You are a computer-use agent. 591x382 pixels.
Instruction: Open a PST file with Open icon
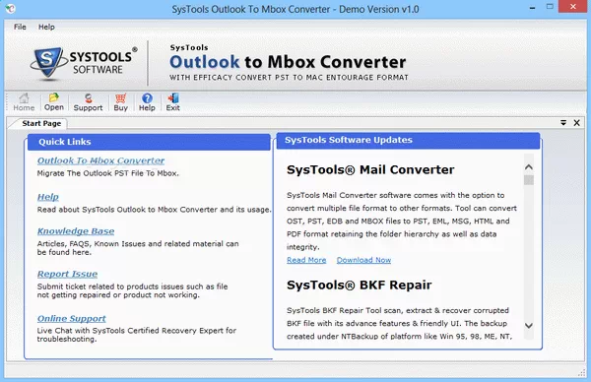pyautogui.click(x=54, y=102)
